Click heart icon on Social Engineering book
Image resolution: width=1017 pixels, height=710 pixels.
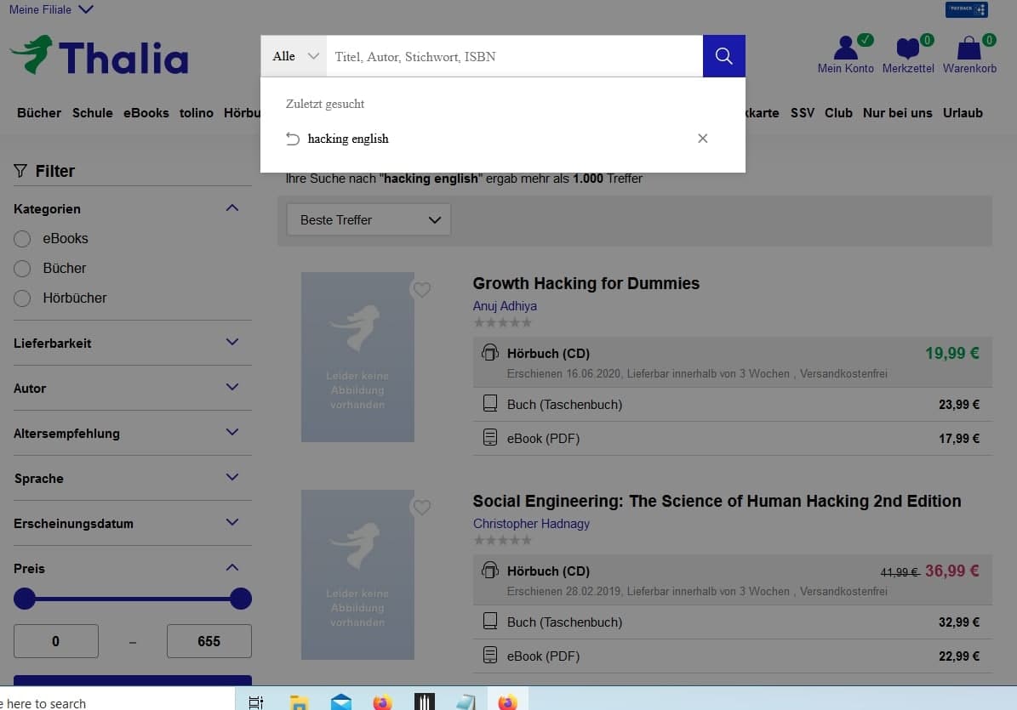[x=421, y=508]
